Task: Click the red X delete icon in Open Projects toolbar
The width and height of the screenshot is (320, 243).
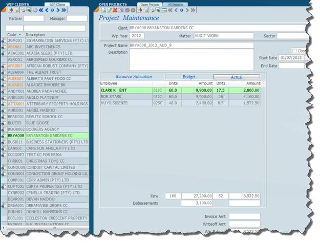Action: coord(115,10)
